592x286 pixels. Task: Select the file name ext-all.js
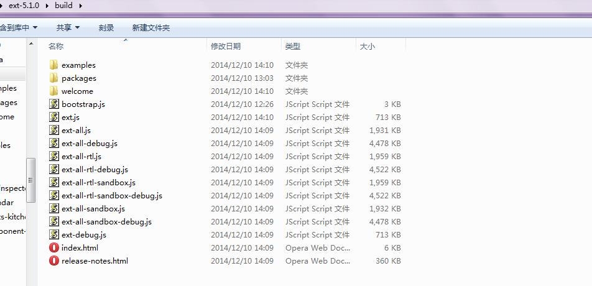click(76, 130)
